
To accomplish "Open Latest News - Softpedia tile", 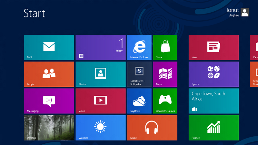I will (x=139, y=74).
